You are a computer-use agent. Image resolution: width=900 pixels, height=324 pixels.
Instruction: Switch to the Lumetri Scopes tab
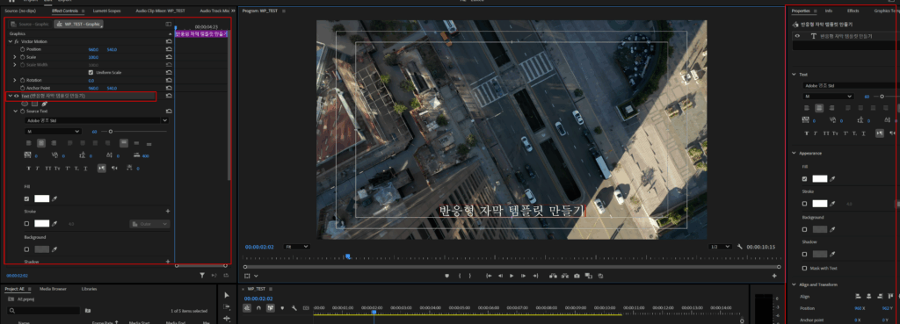click(x=105, y=11)
